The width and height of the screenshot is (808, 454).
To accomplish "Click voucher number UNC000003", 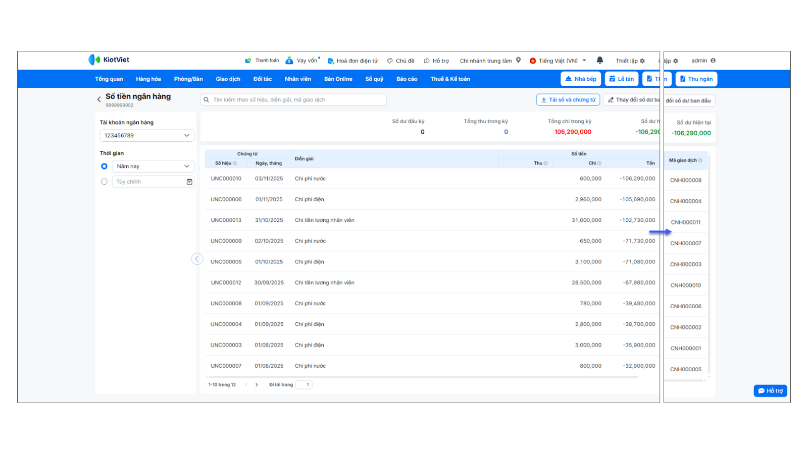I will [226, 346].
